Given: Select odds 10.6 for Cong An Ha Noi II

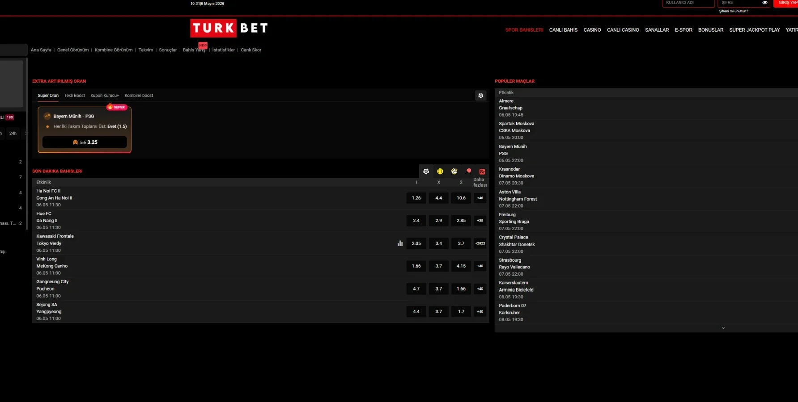Looking at the screenshot, I should coord(461,198).
